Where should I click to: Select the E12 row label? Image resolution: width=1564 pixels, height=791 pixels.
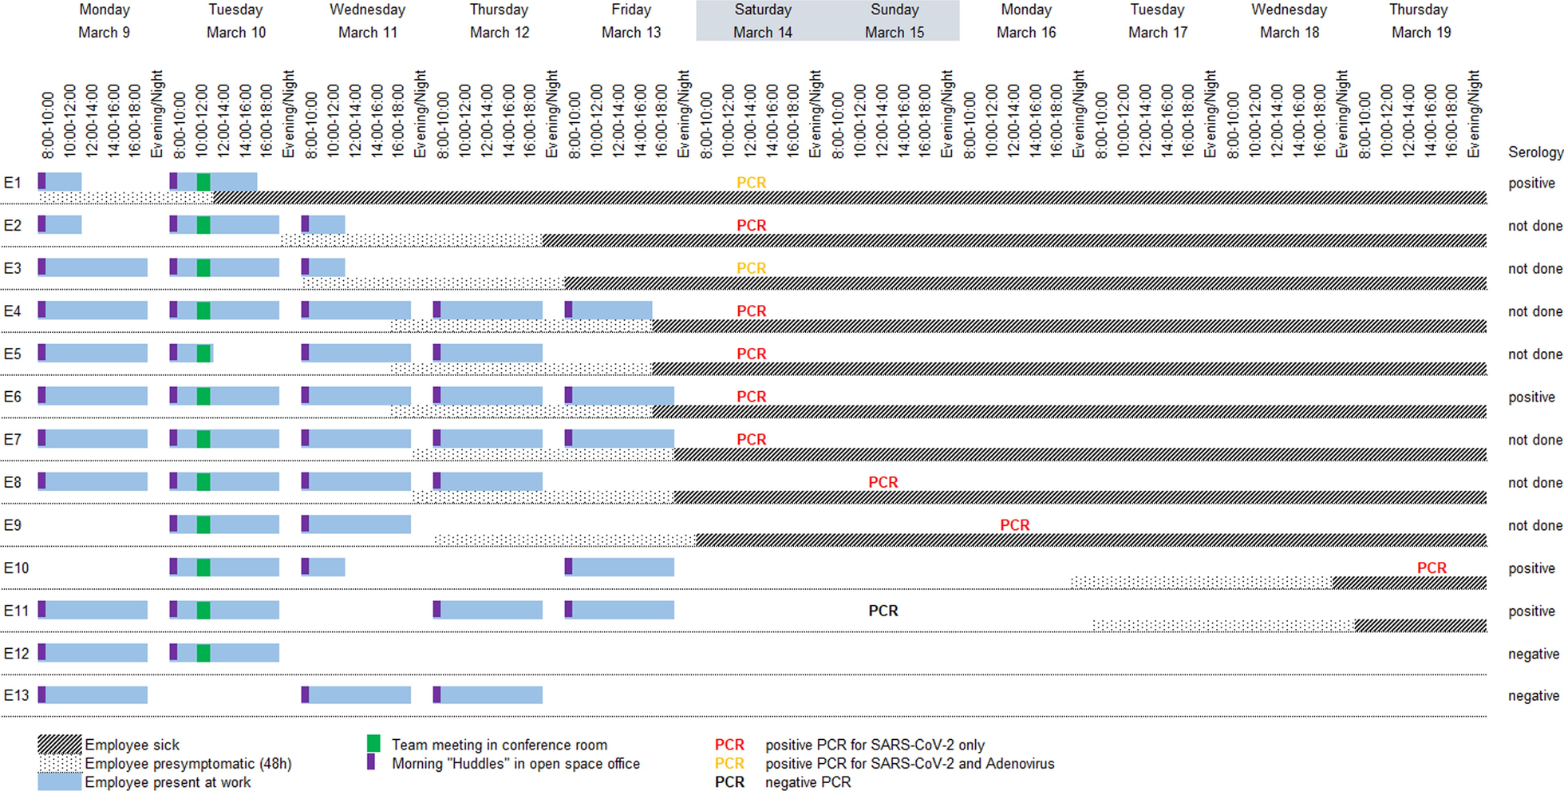(x=16, y=654)
